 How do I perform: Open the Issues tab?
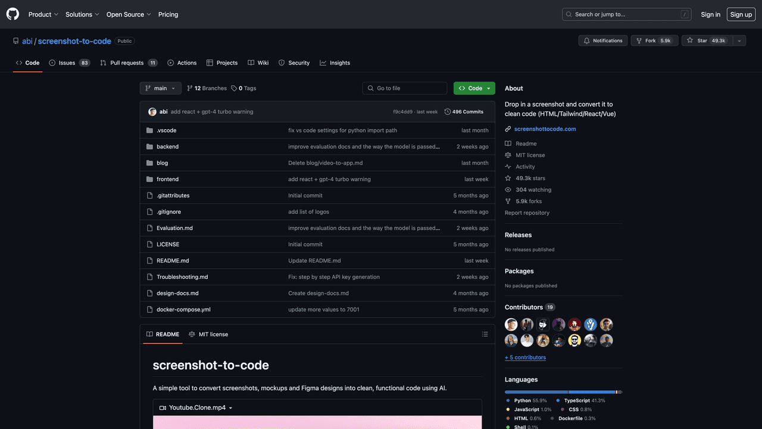(x=70, y=63)
